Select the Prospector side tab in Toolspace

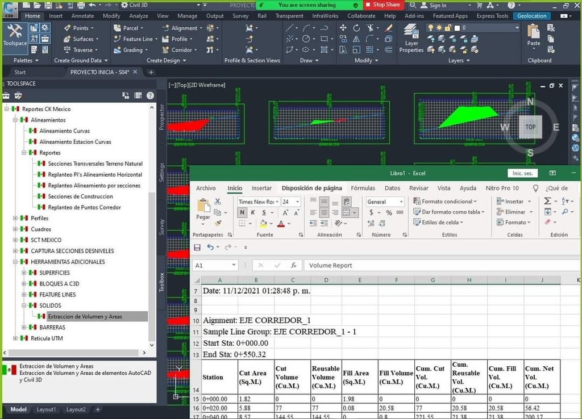[x=161, y=117]
